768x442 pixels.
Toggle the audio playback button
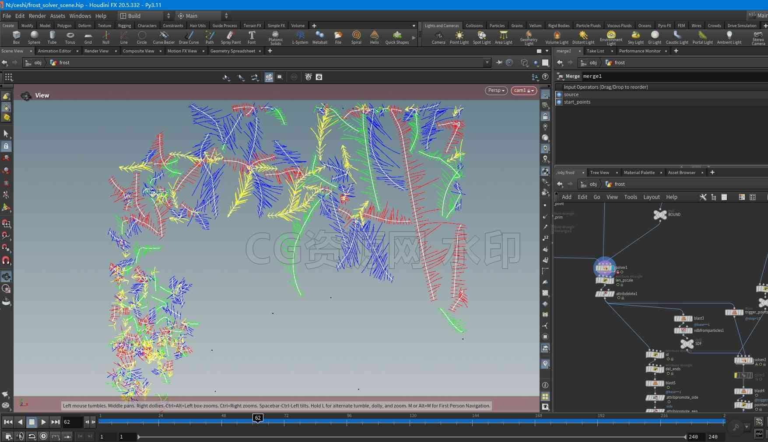(20, 436)
